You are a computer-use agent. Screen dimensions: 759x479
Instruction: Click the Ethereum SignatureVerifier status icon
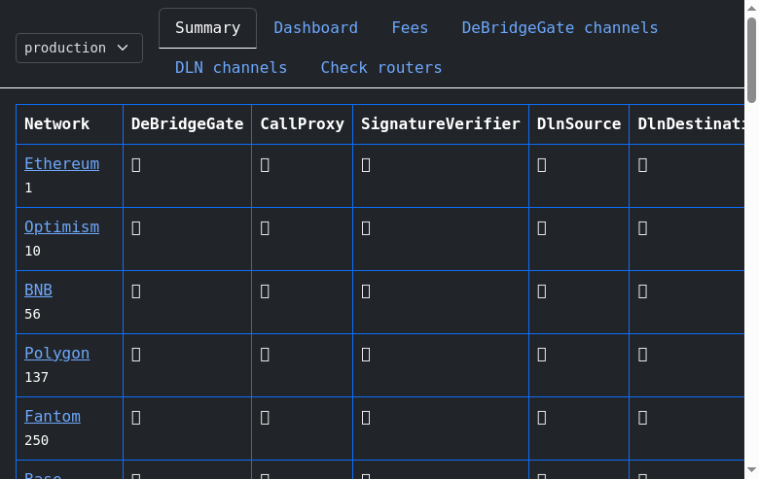pos(366,165)
